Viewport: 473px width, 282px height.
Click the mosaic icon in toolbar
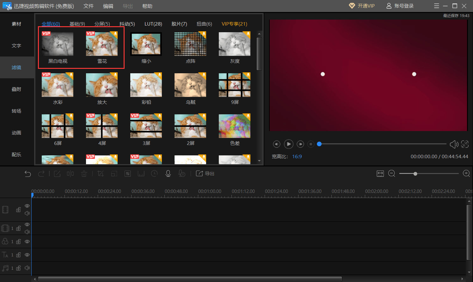[128, 174]
